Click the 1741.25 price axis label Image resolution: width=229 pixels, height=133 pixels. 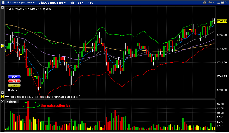(222, 76)
